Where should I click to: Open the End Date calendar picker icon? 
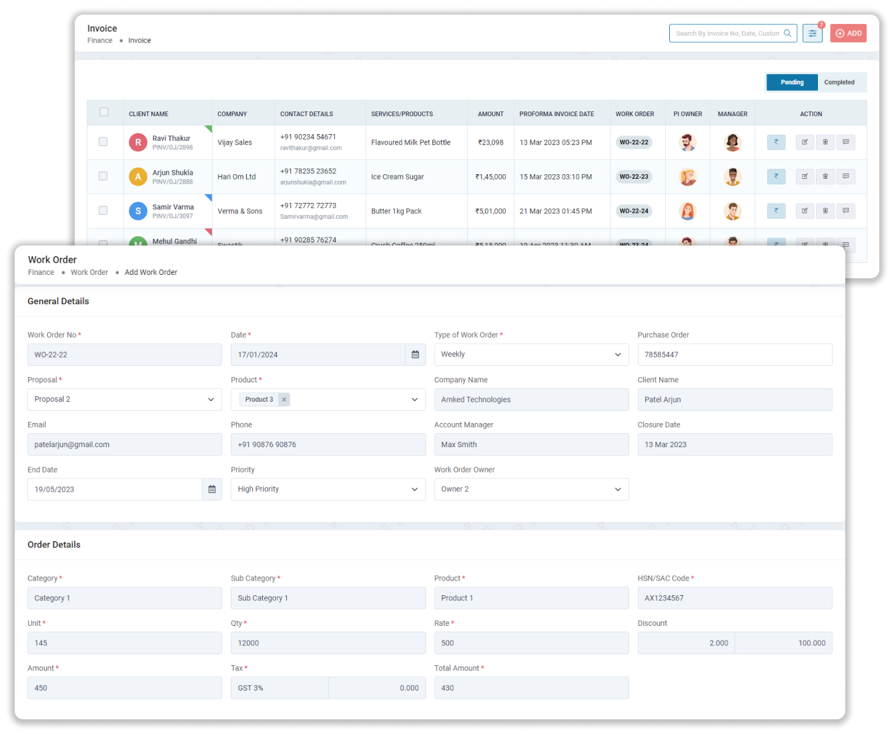tap(212, 490)
